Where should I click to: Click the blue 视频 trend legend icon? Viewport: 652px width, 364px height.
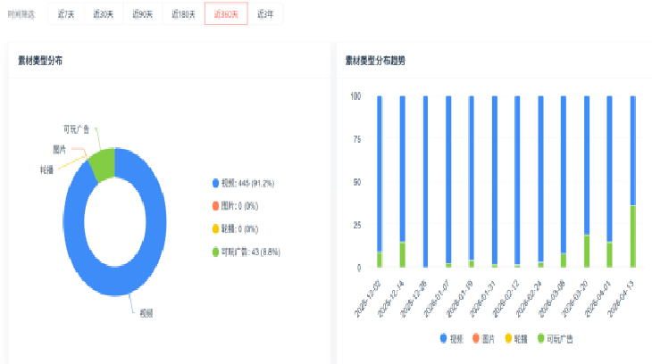coord(443,339)
